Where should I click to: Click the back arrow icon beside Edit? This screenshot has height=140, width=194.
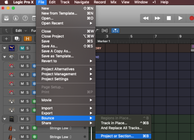click(x=7, y=31)
